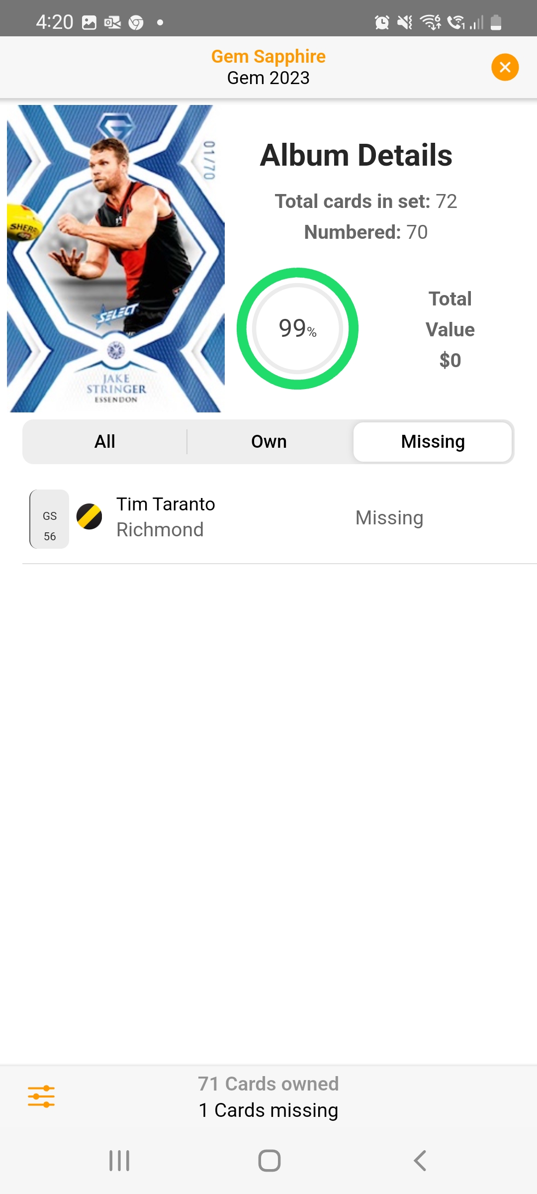Tap the Missing status for Tim Taranto
Image resolution: width=537 pixels, height=1194 pixels.
click(x=389, y=518)
